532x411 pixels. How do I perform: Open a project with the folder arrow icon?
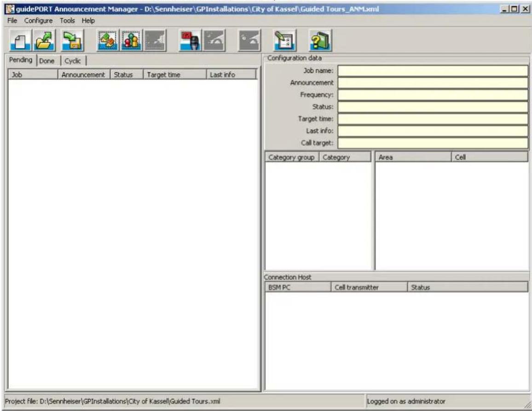click(45, 41)
